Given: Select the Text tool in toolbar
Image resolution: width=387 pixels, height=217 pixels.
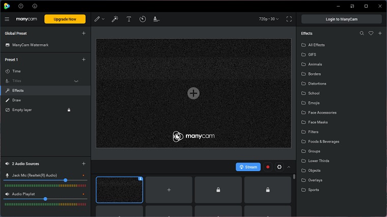Looking at the screenshot, I should [x=129, y=19].
